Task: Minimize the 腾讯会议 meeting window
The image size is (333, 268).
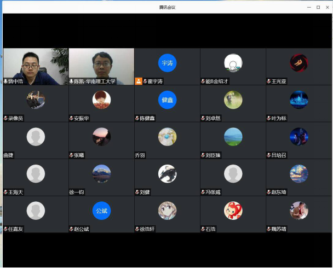Action: tap(309, 7)
